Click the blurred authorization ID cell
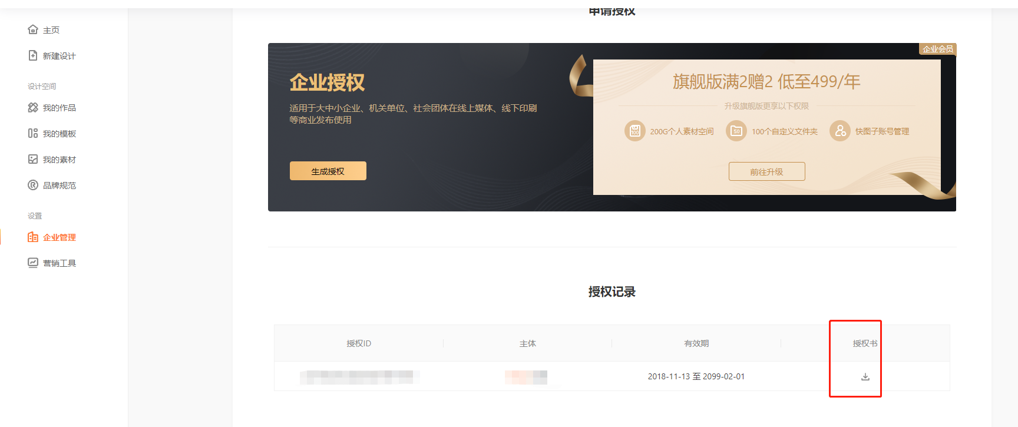The image size is (1018, 427). coord(359,377)
